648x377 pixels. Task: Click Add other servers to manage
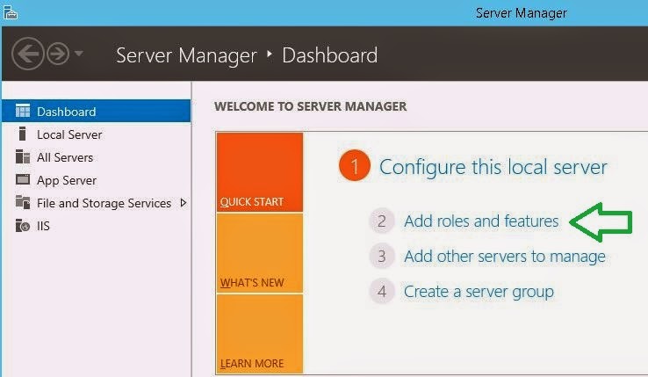point(505,257)
